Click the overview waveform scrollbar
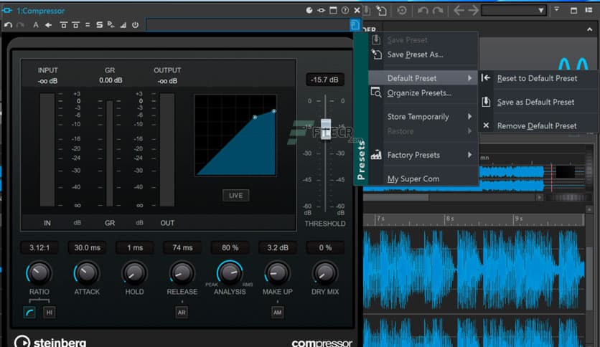Viewport: 600px width, 347px height. click(396, 197)
